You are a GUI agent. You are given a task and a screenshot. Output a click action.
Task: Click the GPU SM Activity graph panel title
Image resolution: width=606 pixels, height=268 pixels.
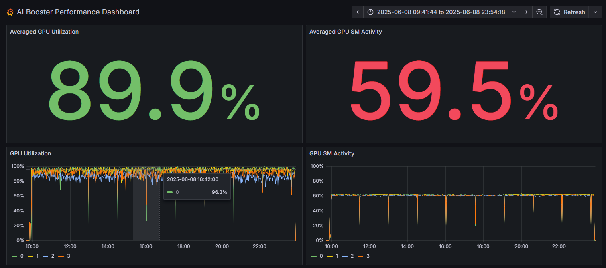[x=332, y=153]
